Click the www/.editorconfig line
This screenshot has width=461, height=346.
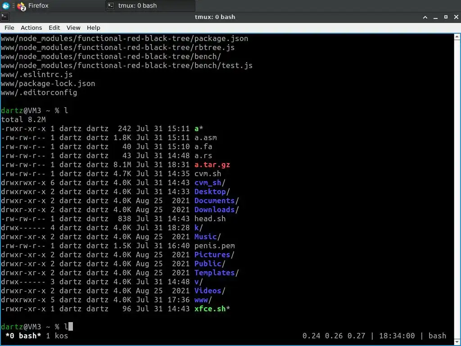(x=39, y=93)
